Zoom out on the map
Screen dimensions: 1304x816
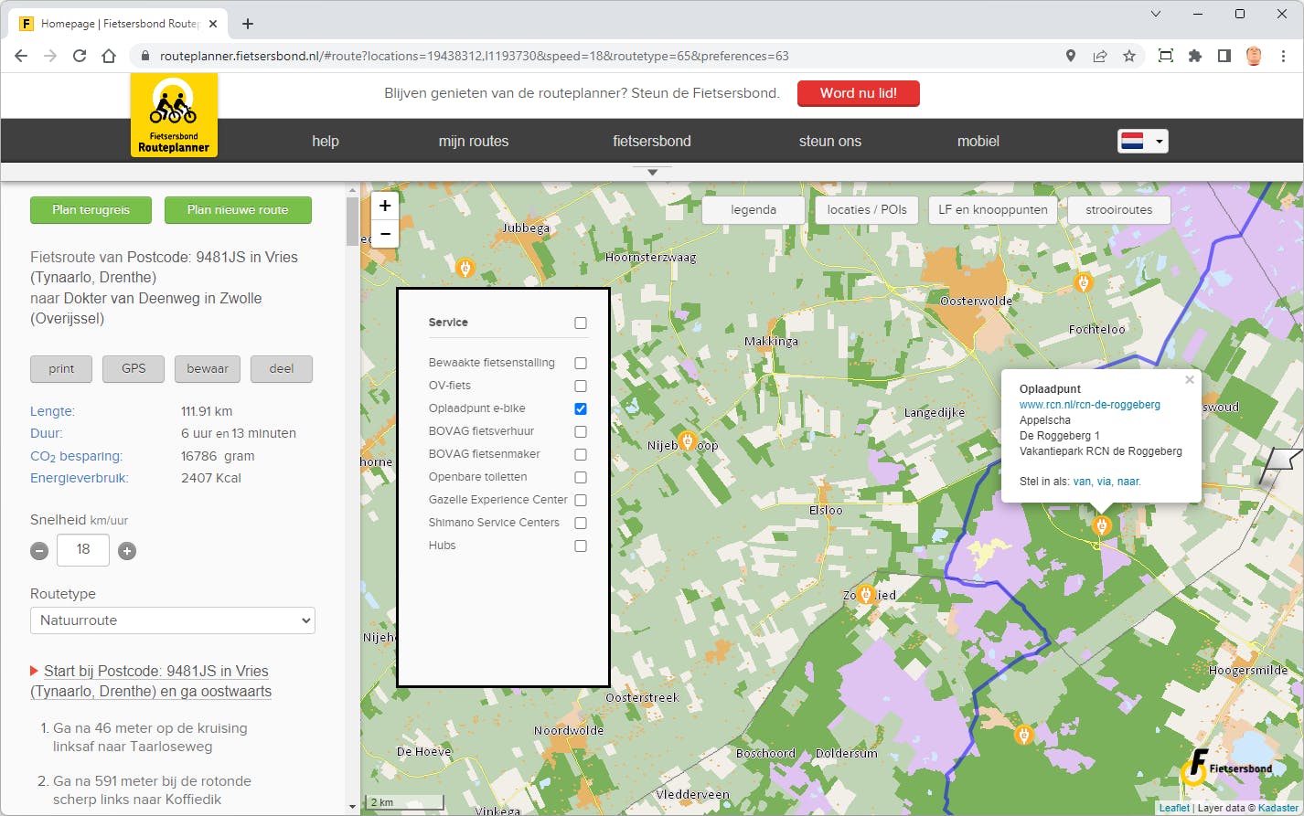pyautogui.click(x=385, y=235)
